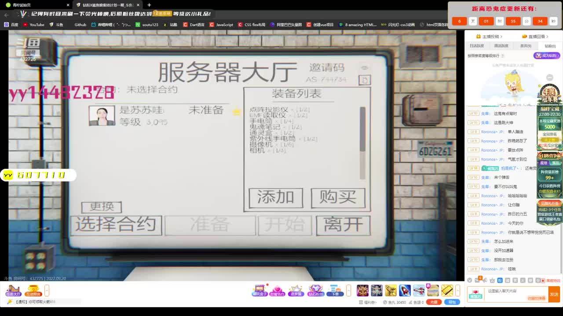Image resolution: width=563 pixels, height=316 pixels.
Task: Click the 发送 send button
Action: (x=554, y=294)
